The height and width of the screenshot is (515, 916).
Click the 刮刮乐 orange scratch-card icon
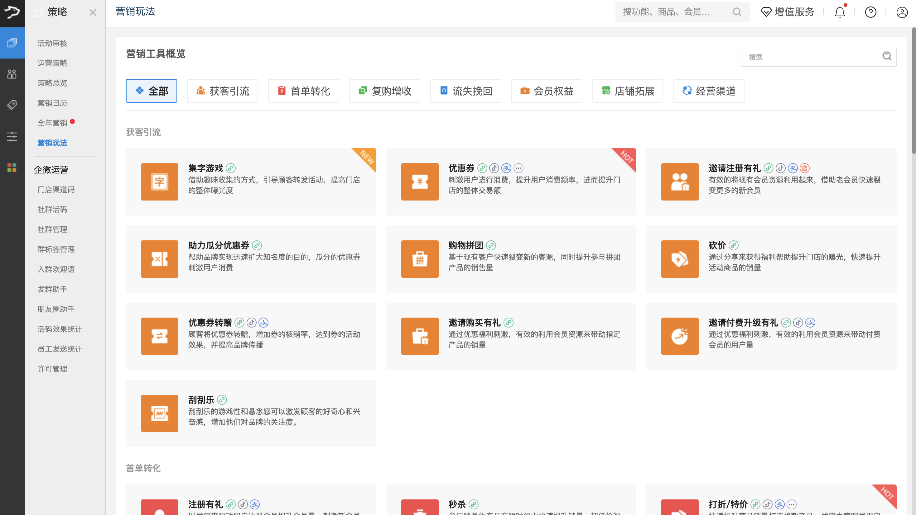(159, 413)
